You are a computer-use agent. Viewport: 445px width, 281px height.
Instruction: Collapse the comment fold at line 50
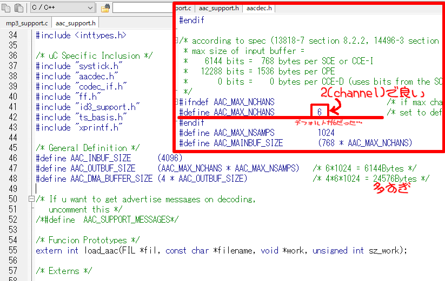point(31,199)
